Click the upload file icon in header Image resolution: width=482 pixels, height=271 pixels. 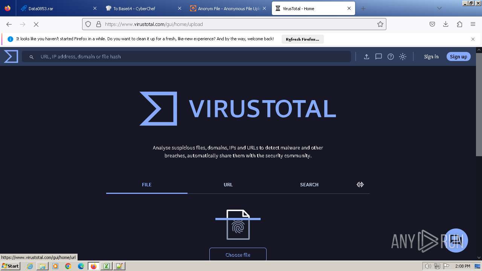(366, 56)
